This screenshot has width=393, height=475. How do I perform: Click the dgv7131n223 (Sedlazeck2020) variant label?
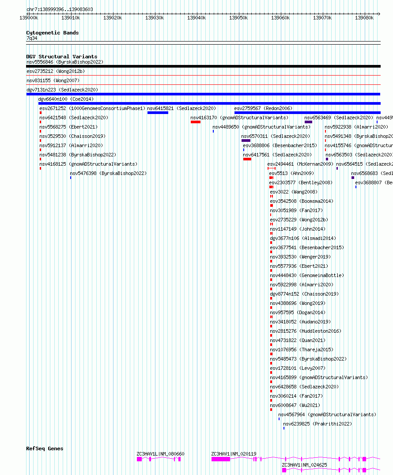point(62,90)
